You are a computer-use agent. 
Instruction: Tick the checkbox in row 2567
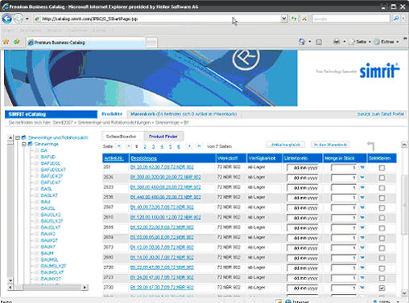pos(382,208)
